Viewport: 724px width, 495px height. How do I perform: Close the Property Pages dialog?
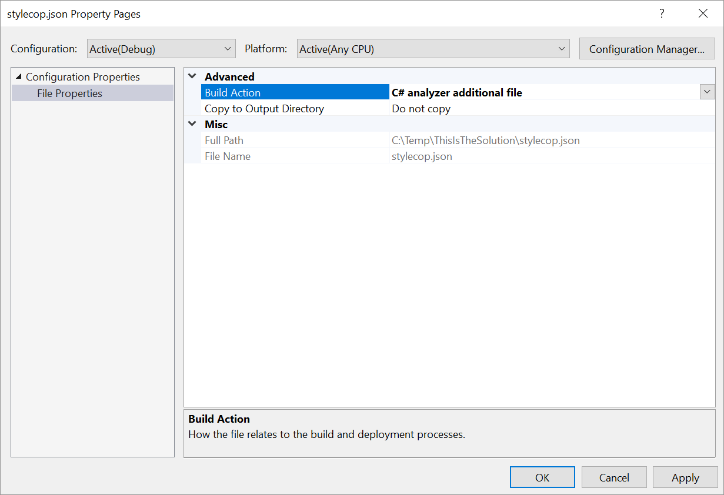click(703, 13)
